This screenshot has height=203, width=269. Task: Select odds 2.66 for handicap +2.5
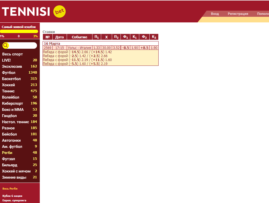[104, 56]
